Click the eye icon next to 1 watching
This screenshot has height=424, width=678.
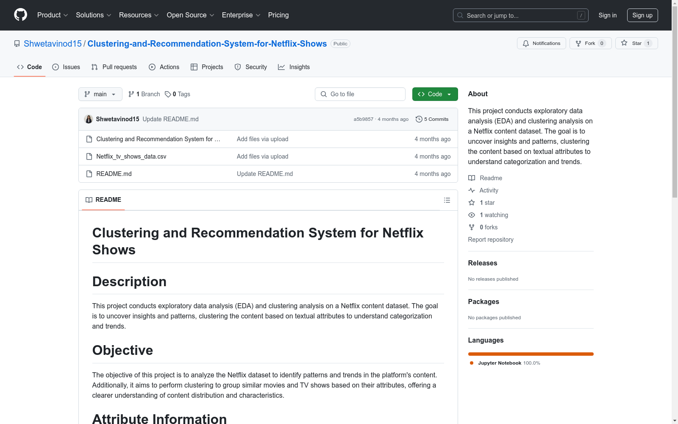pos(472,215)
